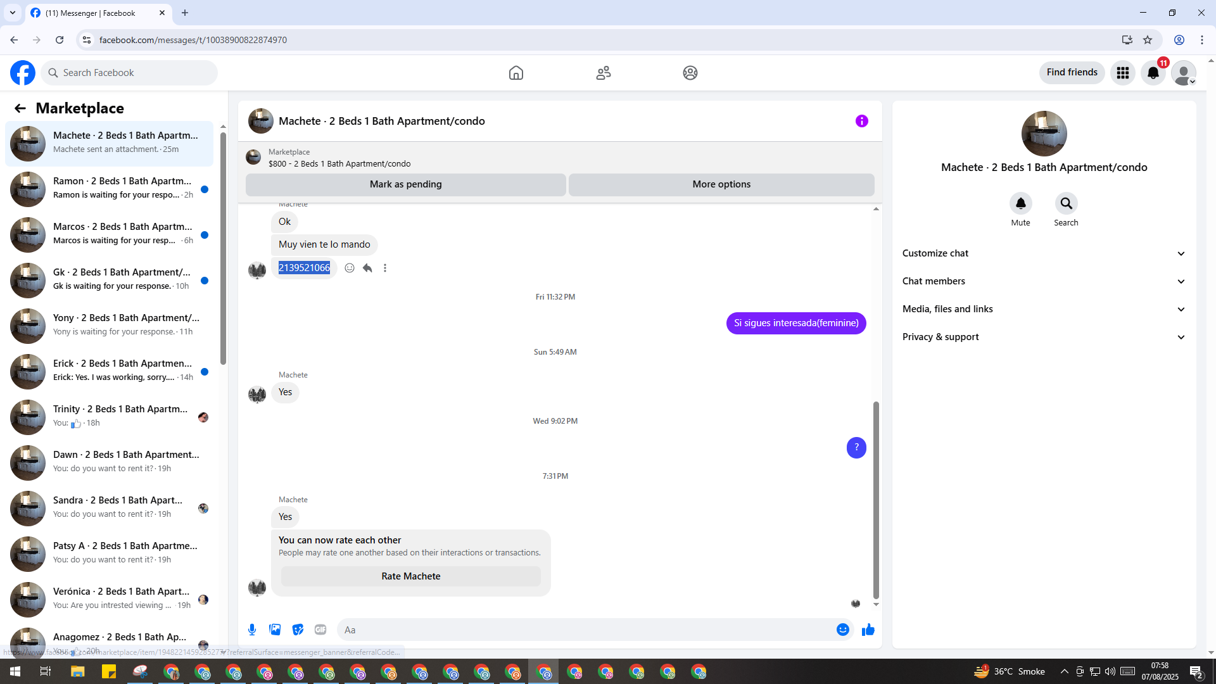Screen dimensions: 1216x684
Task: Open the Trinity conversation
Action: [109, 417]
